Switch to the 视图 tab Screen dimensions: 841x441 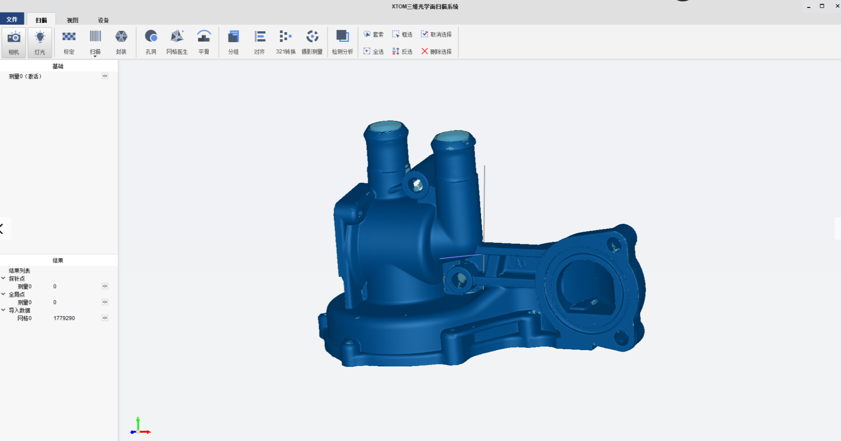72,20
